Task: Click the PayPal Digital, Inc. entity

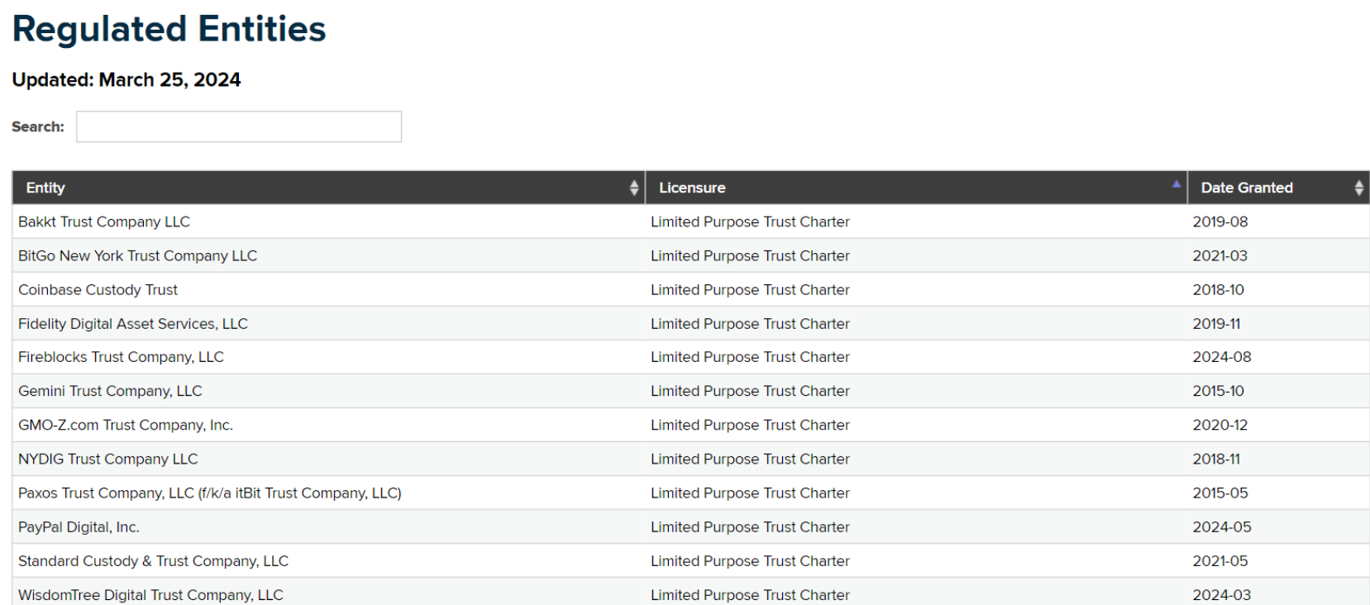Action: click(79, 527)
